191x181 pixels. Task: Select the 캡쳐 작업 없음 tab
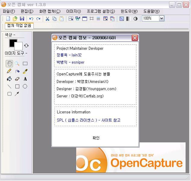[19, 26]
